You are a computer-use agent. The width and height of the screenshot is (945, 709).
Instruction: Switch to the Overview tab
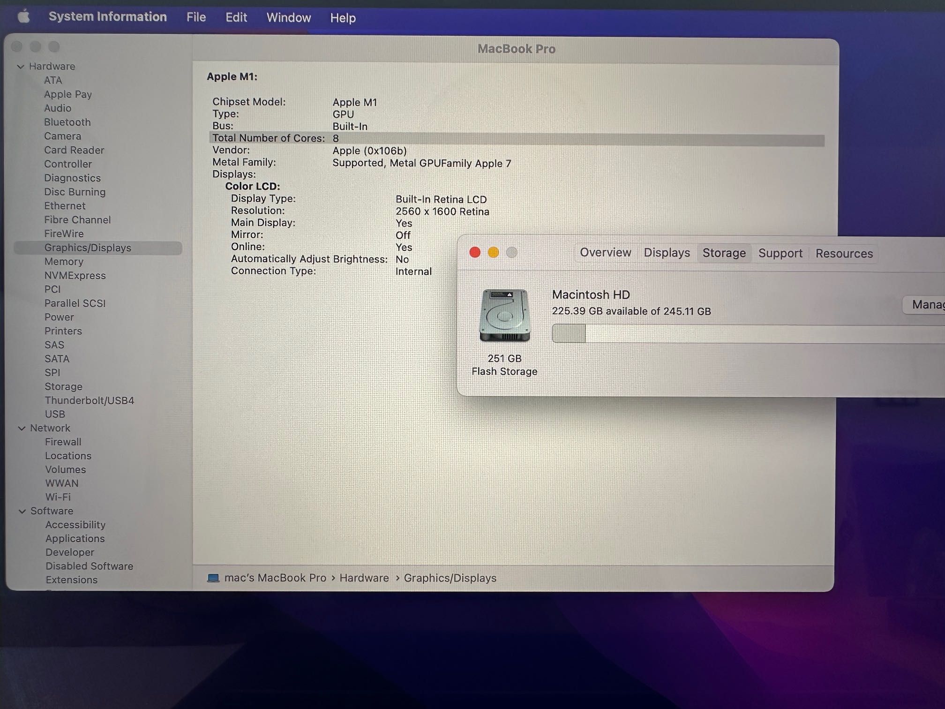[605, 253]
